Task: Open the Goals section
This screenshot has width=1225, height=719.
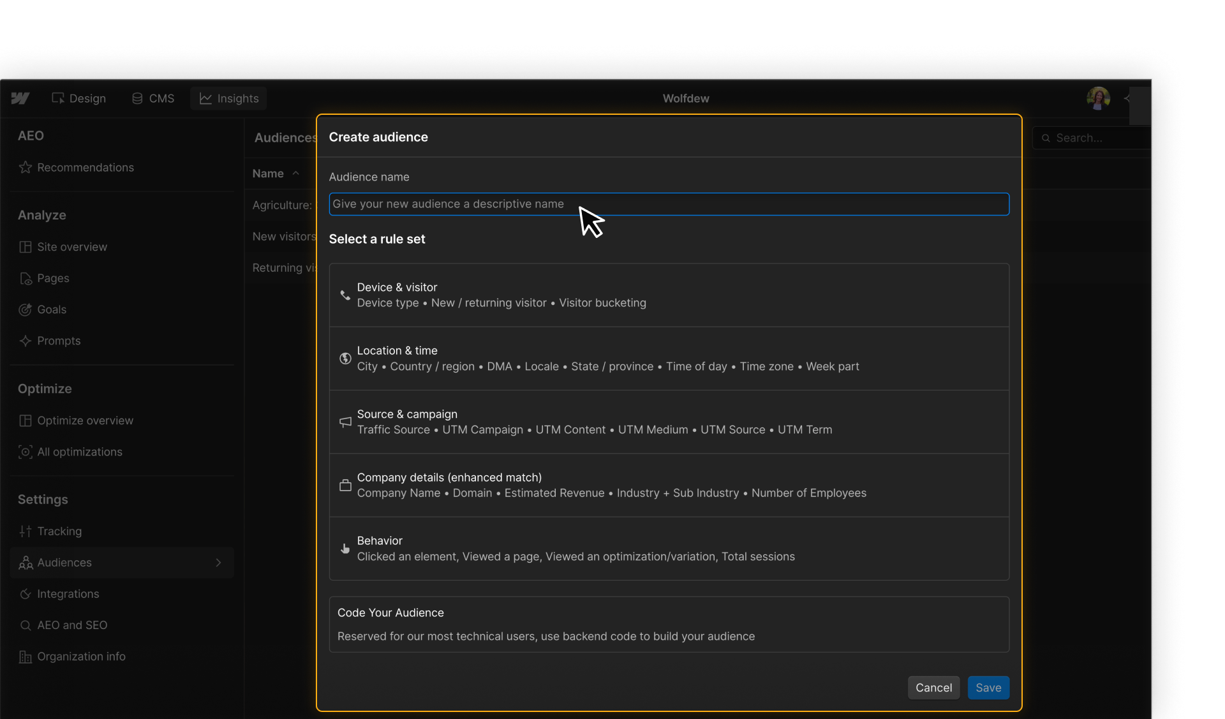Action: [122, 309]
